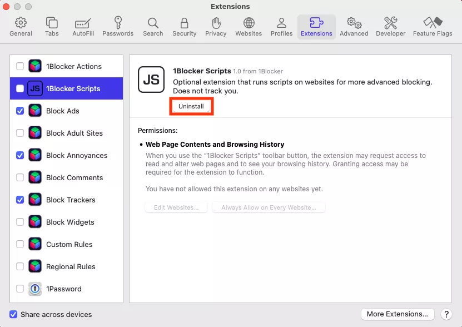Click the Share across devices label
This screenshot has width=462, height=327.
(x=56, y=315)
